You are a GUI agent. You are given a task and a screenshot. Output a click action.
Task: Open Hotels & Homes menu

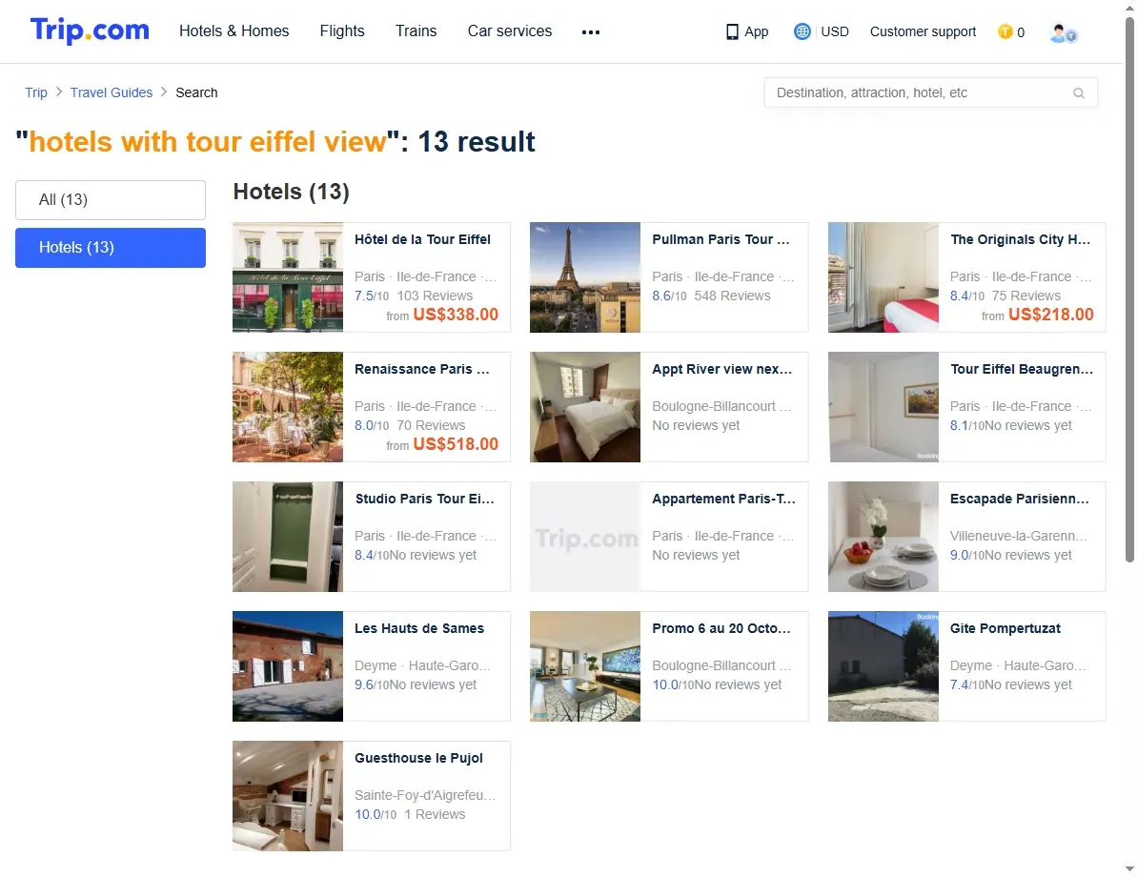pyautogui.click(x=234, y=31)
